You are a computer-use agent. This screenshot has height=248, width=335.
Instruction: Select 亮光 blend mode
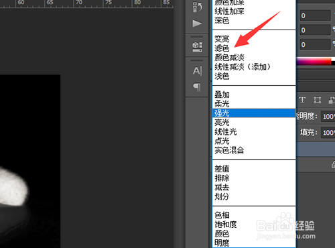[254, 123]
